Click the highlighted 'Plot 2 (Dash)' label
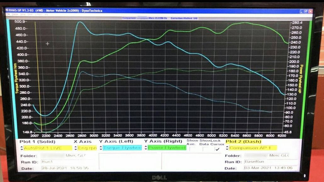The image size is (324, 182). point(243,141)
